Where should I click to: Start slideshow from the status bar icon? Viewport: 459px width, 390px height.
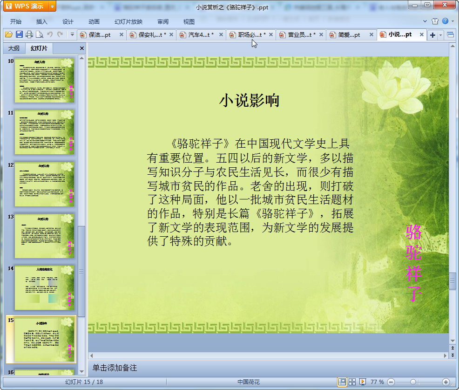point(362,382)
